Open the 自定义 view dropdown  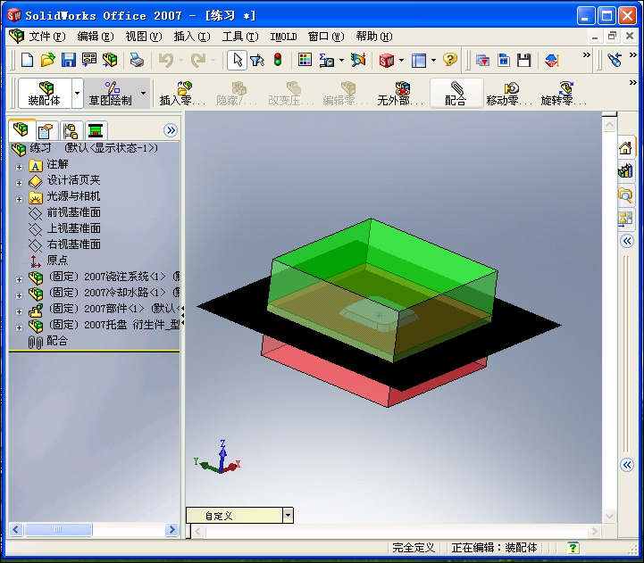[289, 515]
